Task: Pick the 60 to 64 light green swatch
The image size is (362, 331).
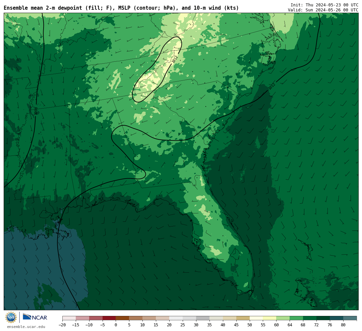Action: [x=283, y=318]
